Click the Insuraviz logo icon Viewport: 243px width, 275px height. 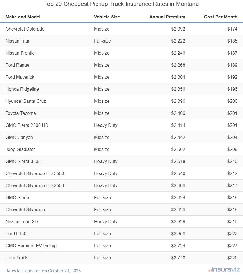click(210, 270)
